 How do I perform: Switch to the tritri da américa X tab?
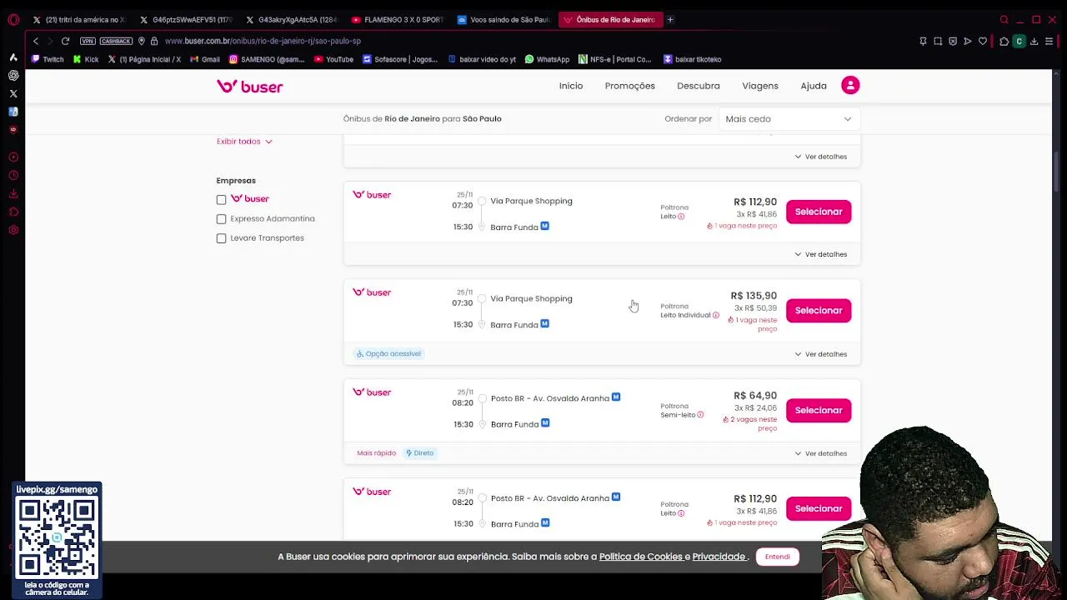click(79, 19)
